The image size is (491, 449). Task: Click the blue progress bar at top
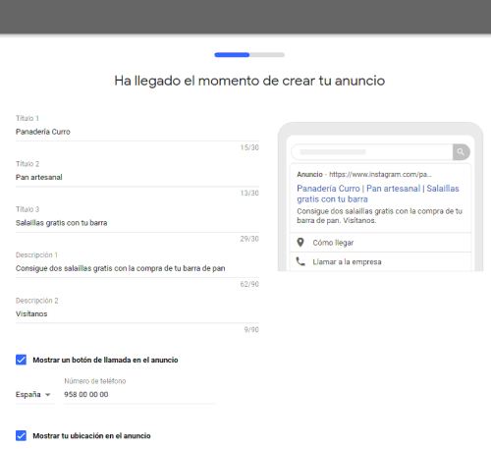(x=232, y=55)
